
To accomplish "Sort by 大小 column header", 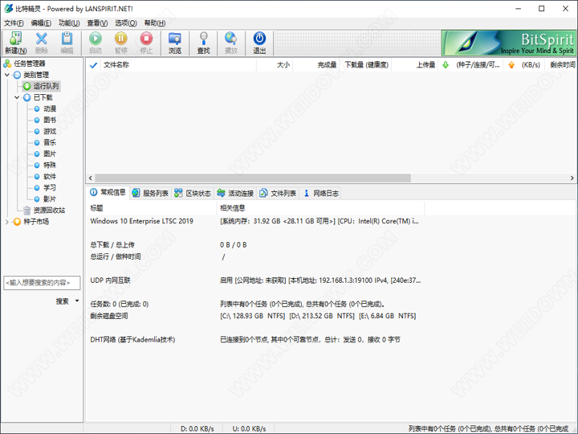I will click(275, 65).
